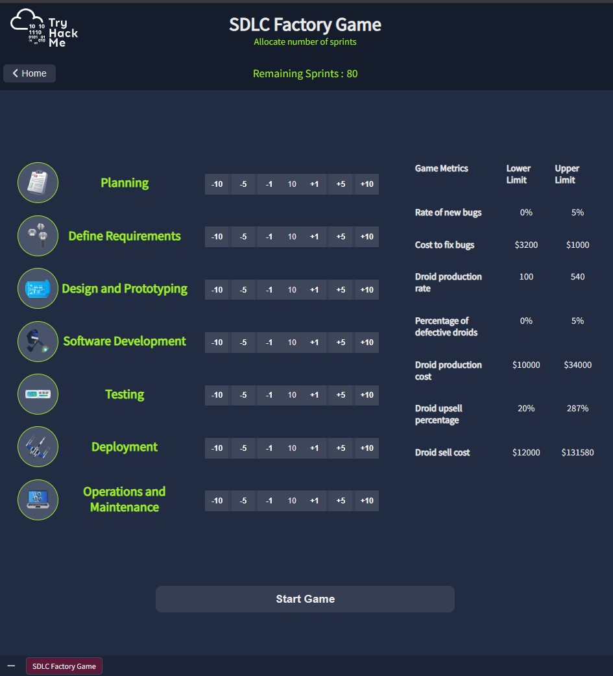Screen dimensions: 613x676
Task: Decrease Software Development by 10 sprints
Action: [217, 343]
